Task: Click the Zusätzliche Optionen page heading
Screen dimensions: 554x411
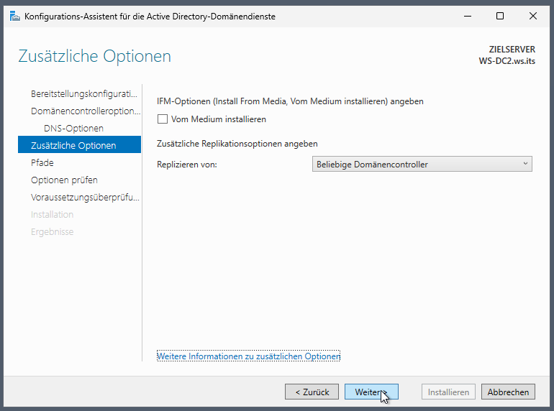Action: (95, 56)
